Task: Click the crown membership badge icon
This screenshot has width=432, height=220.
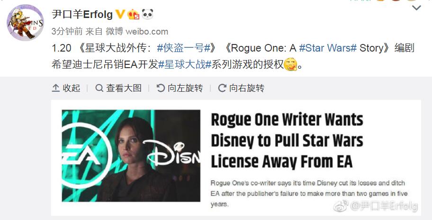Action: point(134,14)
